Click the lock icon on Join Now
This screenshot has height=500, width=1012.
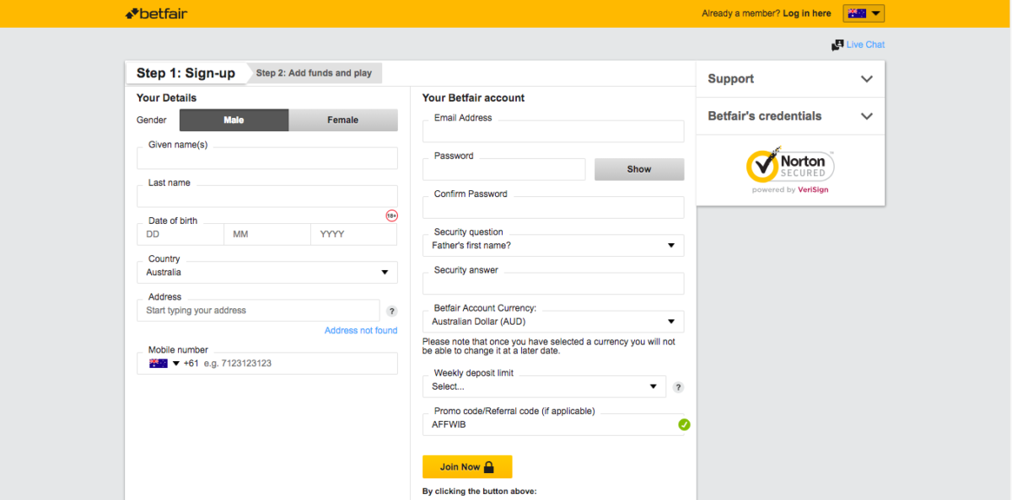coord(489,466)
